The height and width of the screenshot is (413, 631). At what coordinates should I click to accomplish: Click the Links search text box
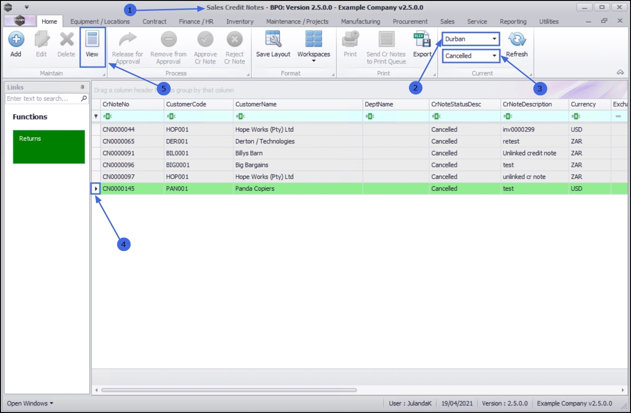[x=43, y=99]
